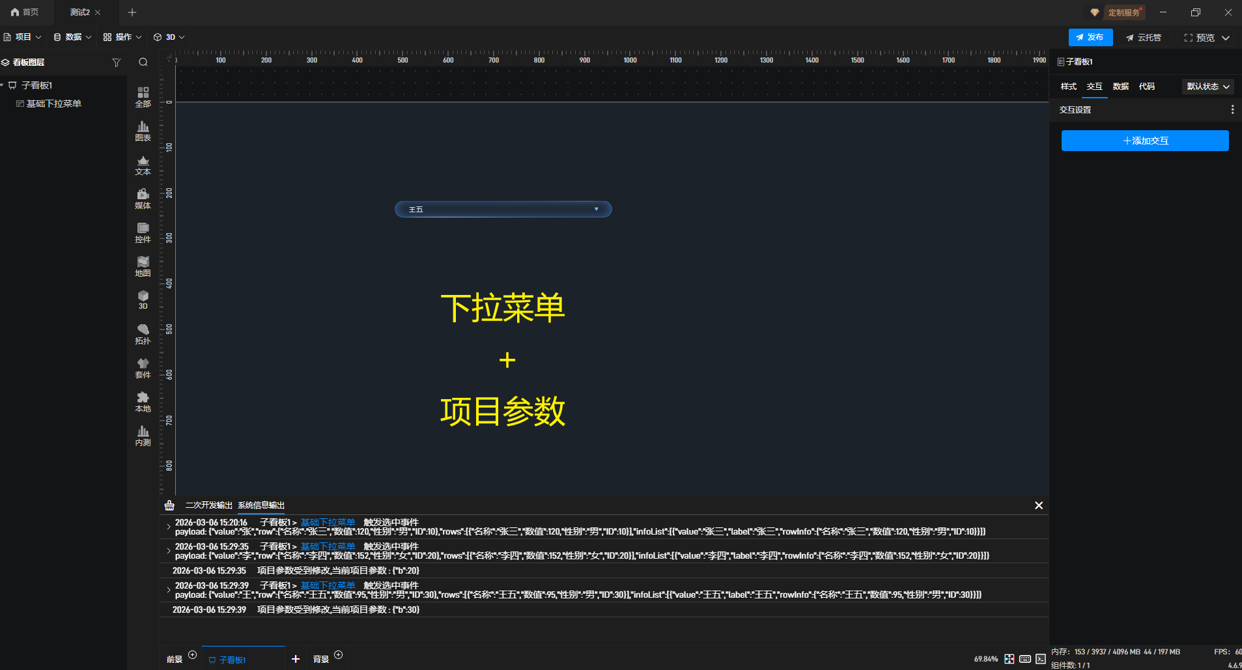Open the 王五 dropdown menu on canvas
Image resolution: width=1242 pixels, height=670 pixels.
[x=503, y=209]
